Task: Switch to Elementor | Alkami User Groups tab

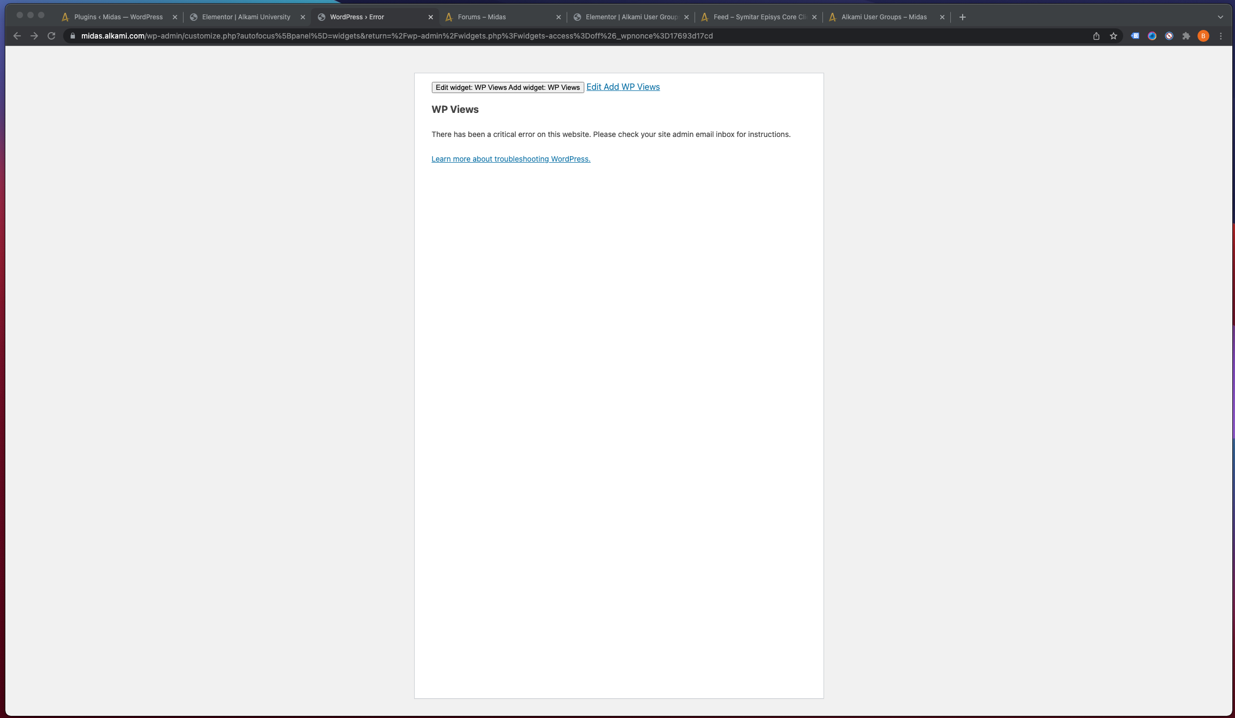Action: 630,17
